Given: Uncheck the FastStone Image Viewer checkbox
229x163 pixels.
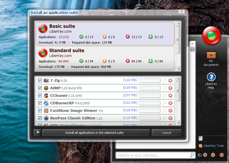Looking at the screenshot, I should [x=40, y=111].
